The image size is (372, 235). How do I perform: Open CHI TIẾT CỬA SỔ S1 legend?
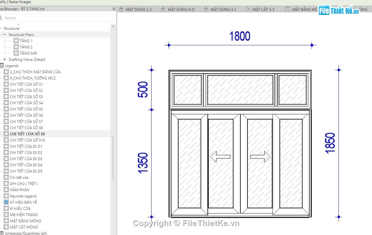point(26,84)
